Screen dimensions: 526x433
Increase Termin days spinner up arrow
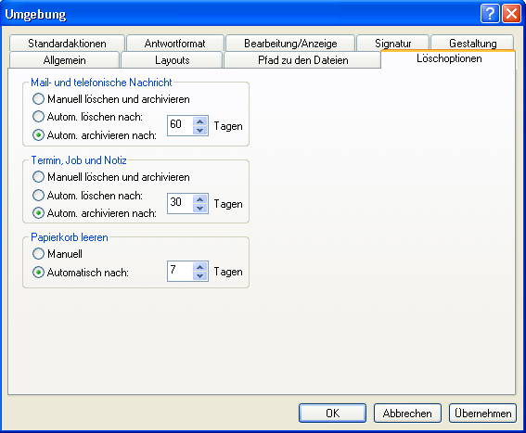(x=200, y=199)
